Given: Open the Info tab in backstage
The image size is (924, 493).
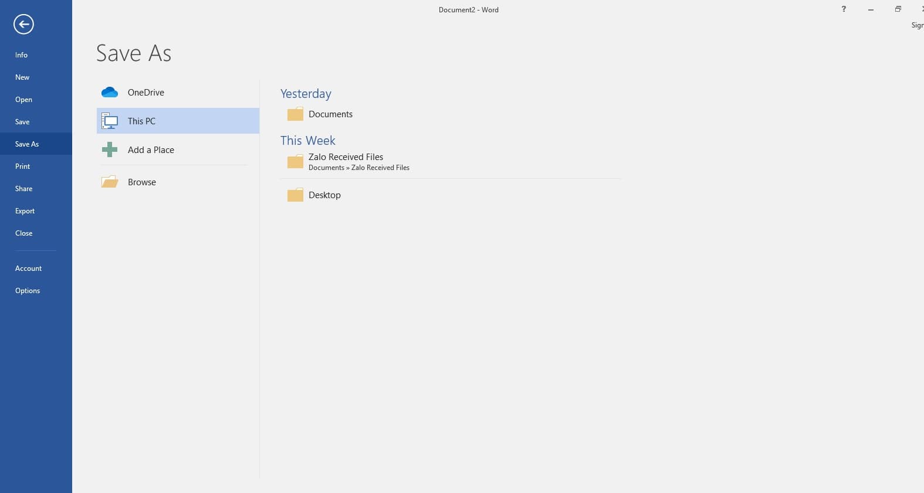Looking at the screenshot, I should click(x=36, y=55).
